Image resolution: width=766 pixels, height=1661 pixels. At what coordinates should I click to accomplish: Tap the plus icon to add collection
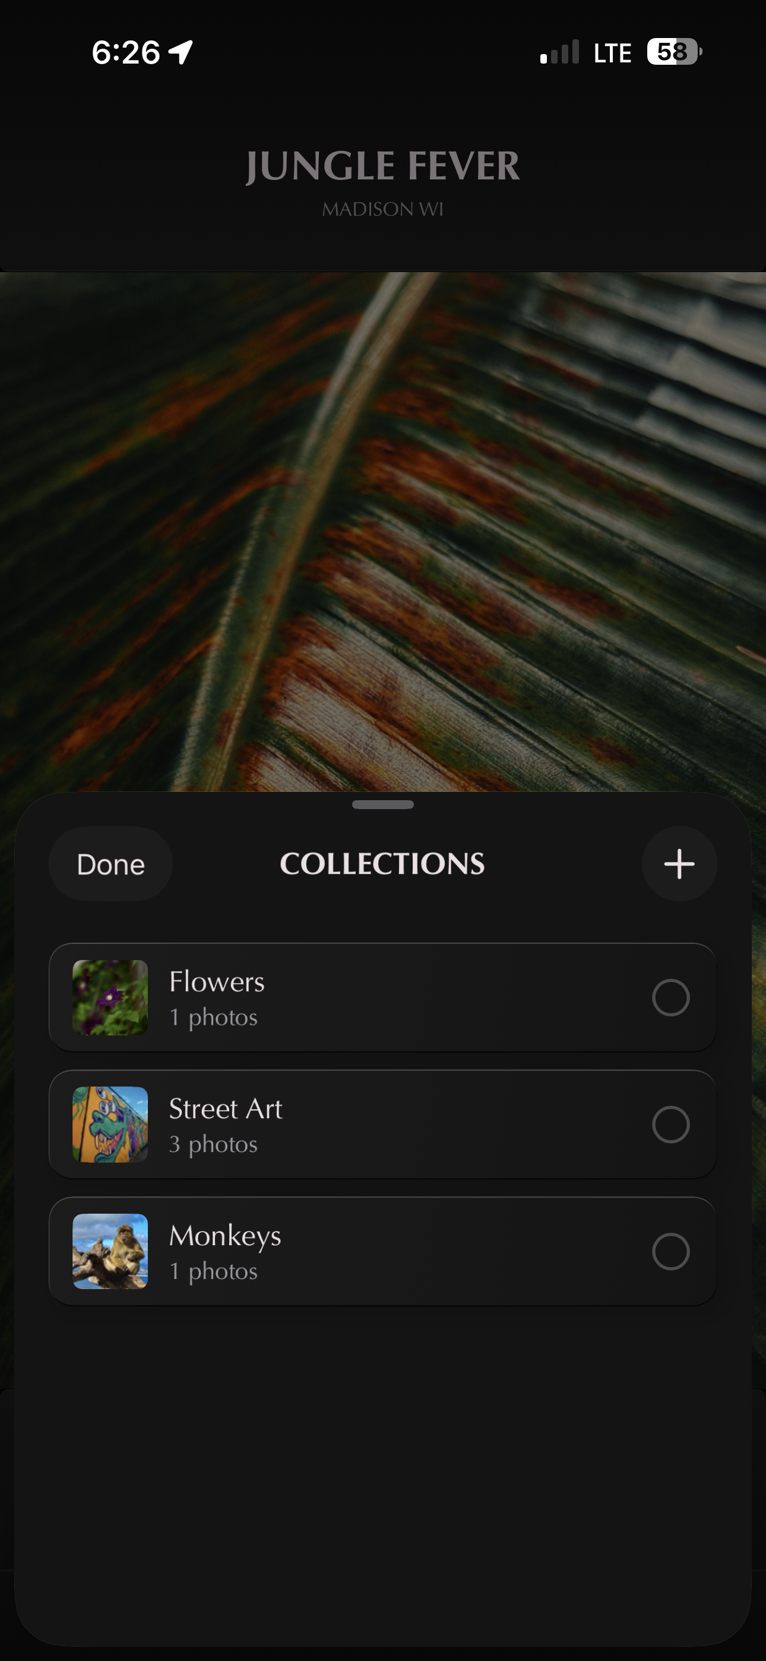point(679,863)
